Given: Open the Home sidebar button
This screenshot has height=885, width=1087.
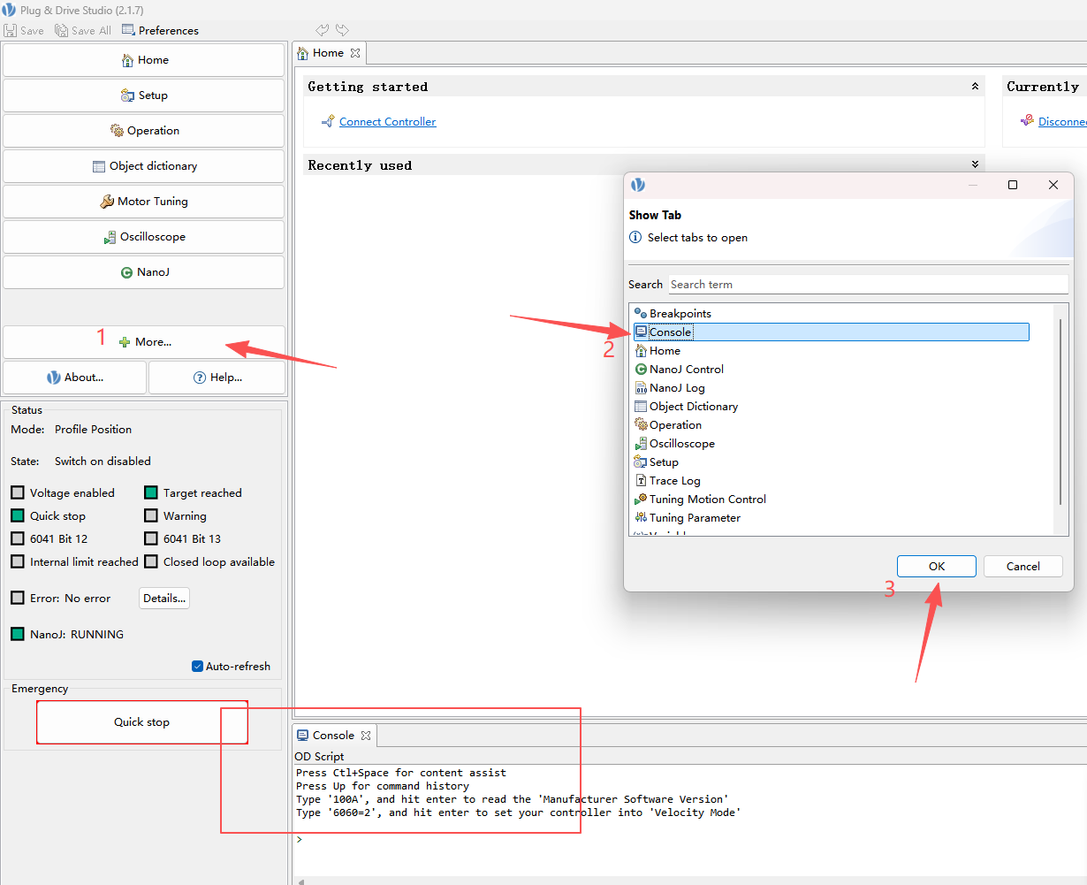Looking at the screenshot, I should click(x=144, y=60).
